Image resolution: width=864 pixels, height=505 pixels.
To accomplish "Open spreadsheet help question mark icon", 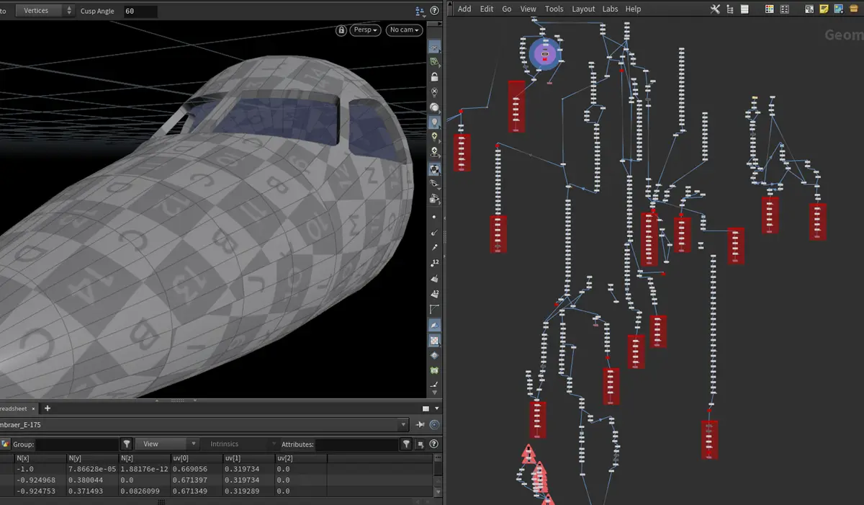I will [x=435, y=444].
